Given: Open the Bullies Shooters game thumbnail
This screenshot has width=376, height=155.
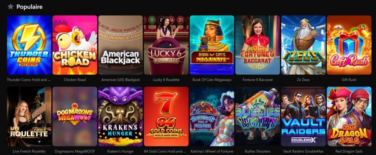Looking at the screenshot, I should (257, 117).
